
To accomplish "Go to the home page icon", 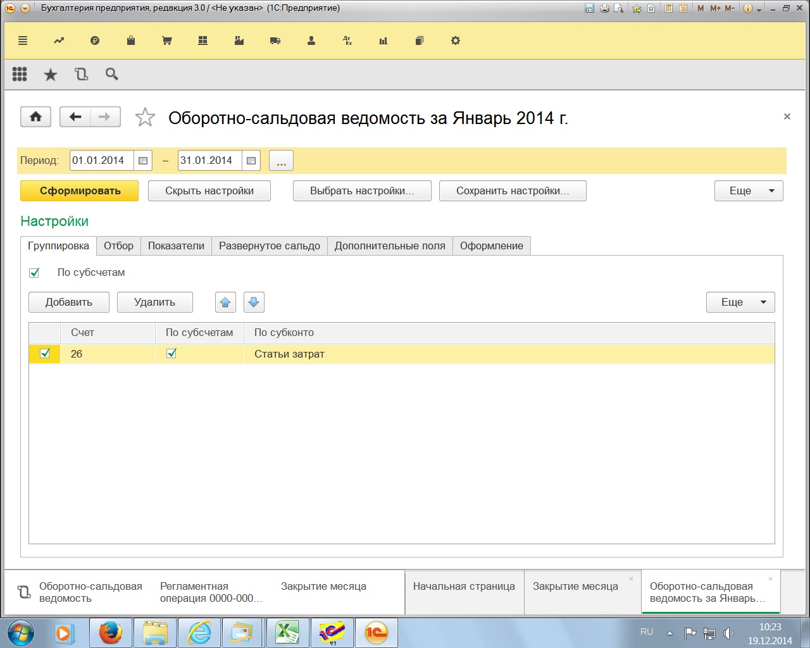I will point(36,117).
